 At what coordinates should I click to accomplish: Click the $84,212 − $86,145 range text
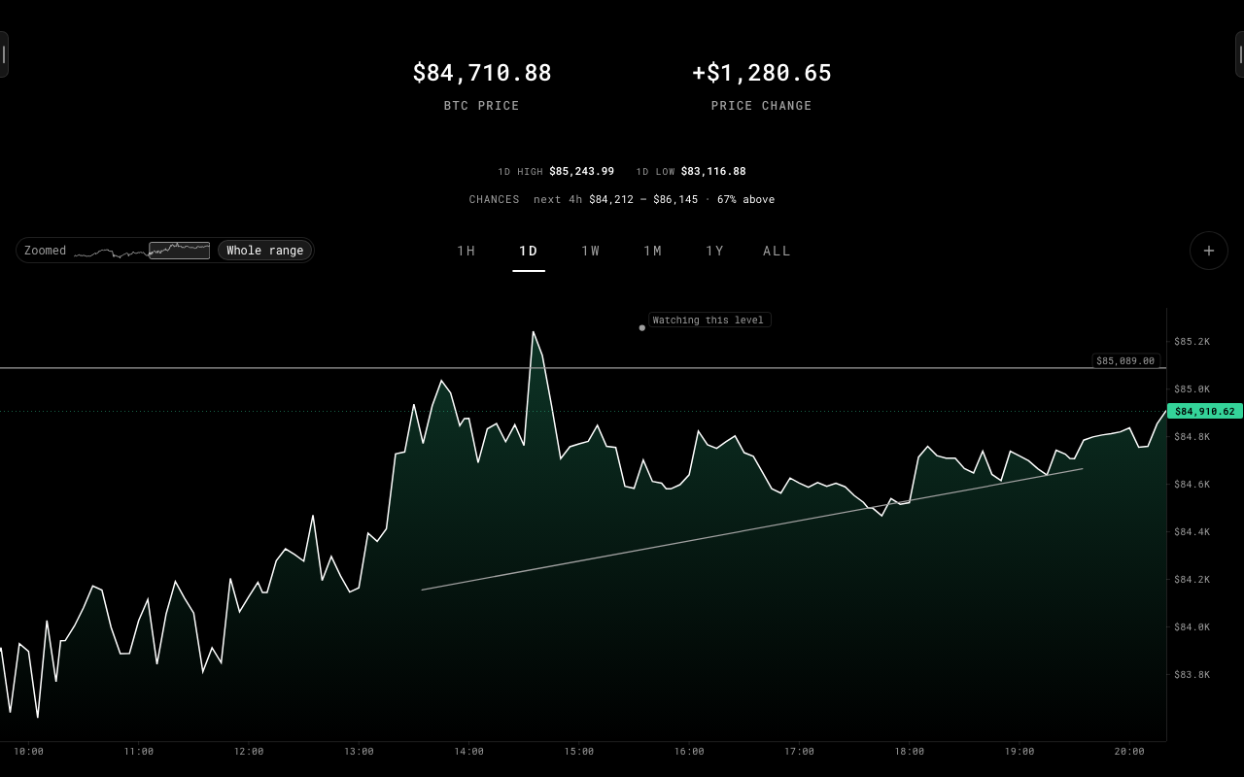pyautogui.click(x=643, y=199)
